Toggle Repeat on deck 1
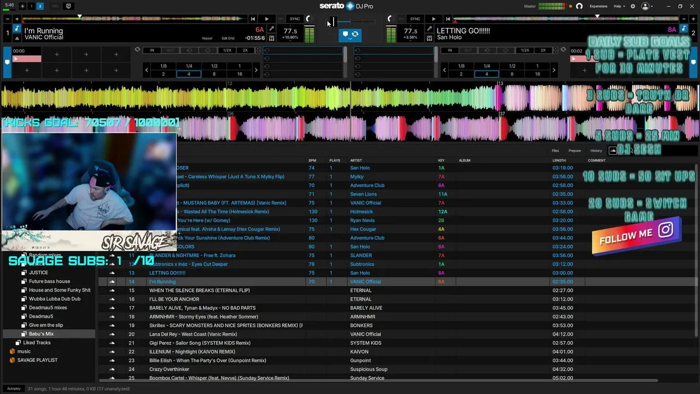Viewport: 700px width, 394px height. (x=207, y=38)
